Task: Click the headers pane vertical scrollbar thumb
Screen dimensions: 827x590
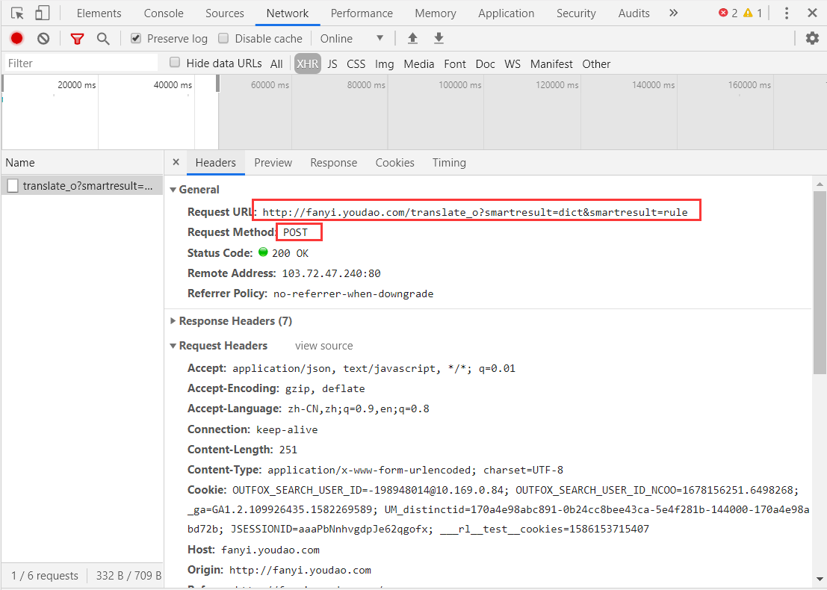Action: [820, 282]
